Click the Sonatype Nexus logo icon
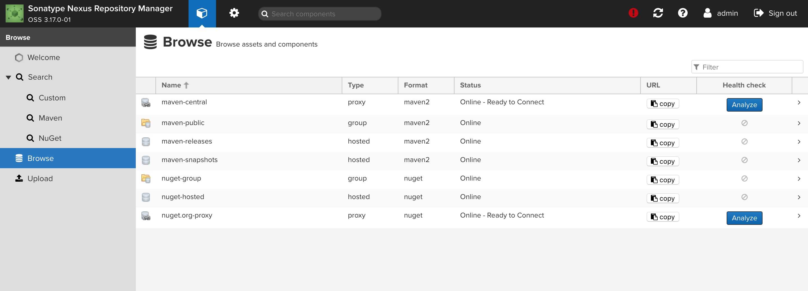808x291 pixels. coord(14,13)
